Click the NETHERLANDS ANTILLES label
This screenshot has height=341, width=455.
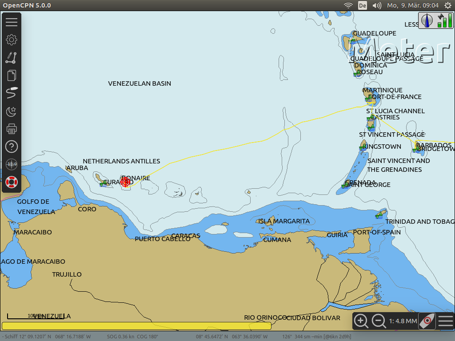[x=121, y=161]
